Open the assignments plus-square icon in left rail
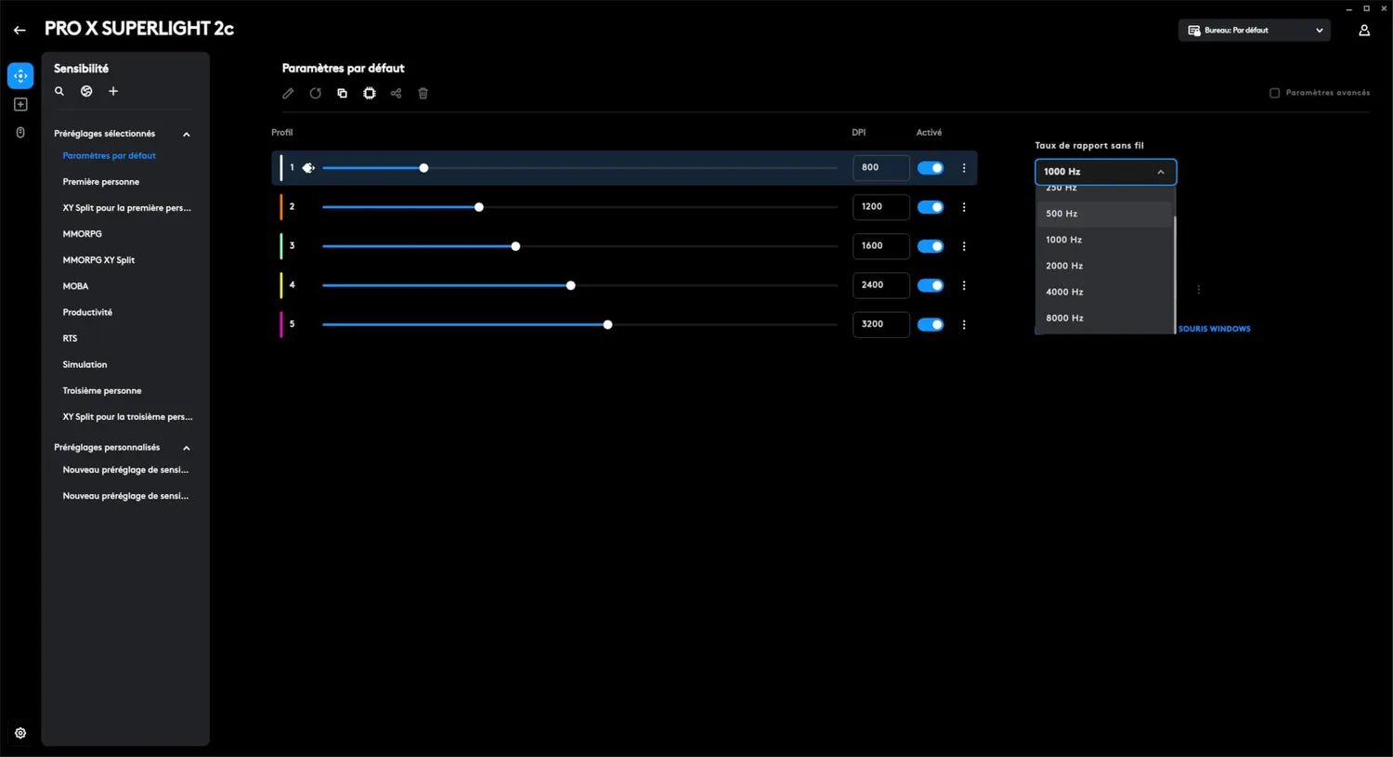 (20, 104)
